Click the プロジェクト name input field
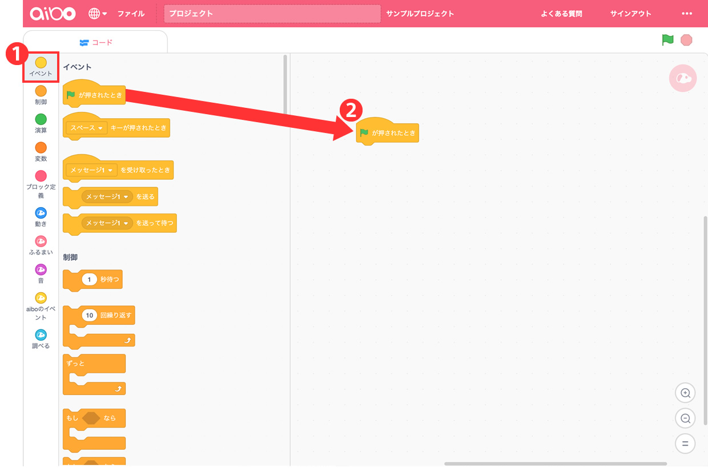Viewport: 708px width, 468px height. 272,14
